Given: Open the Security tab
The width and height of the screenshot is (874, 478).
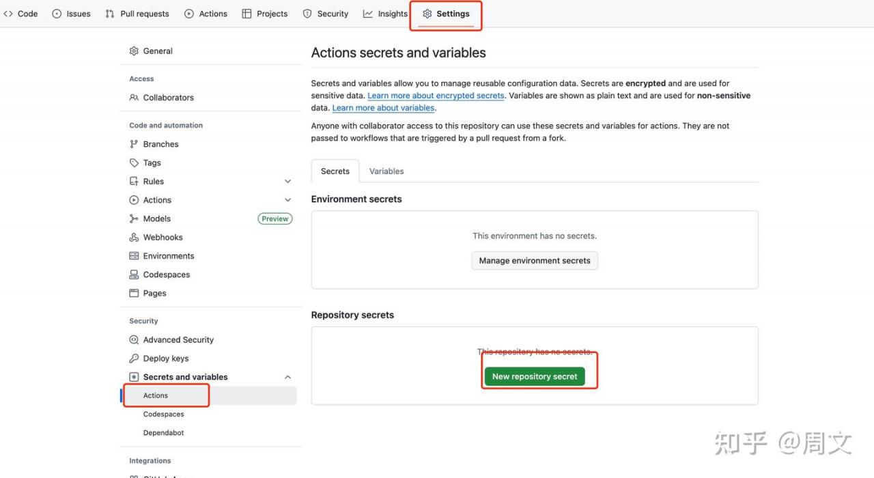Looking at the screenshot, I should coord(326,14).
